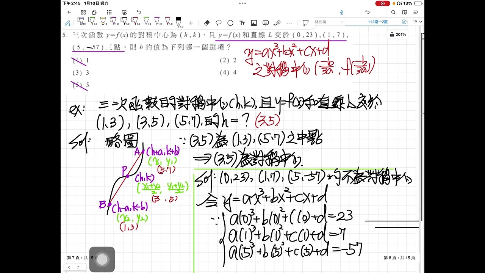Viewport: 485px width, 273px height.
Task: Select the yellow highlighter size 12
Action: click(103, 21)
